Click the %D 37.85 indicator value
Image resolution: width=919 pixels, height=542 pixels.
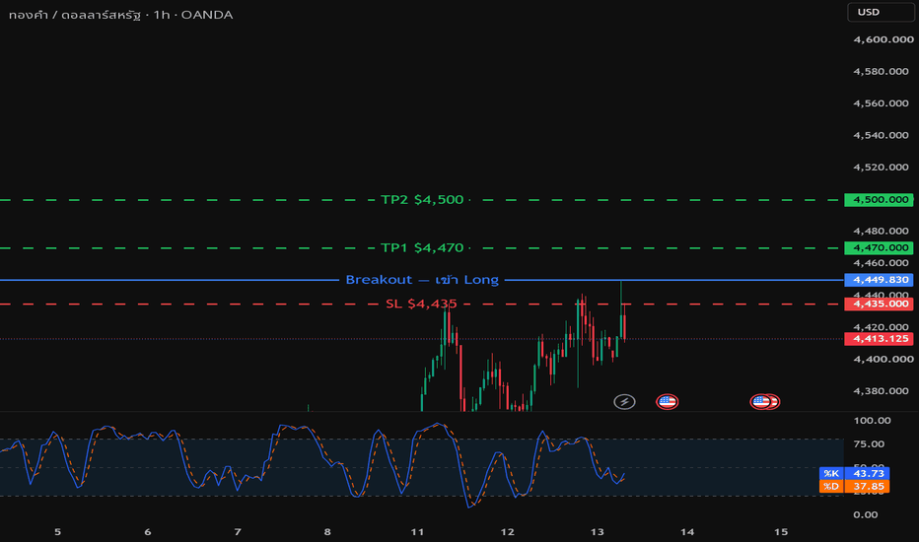(x=855, y=487)
